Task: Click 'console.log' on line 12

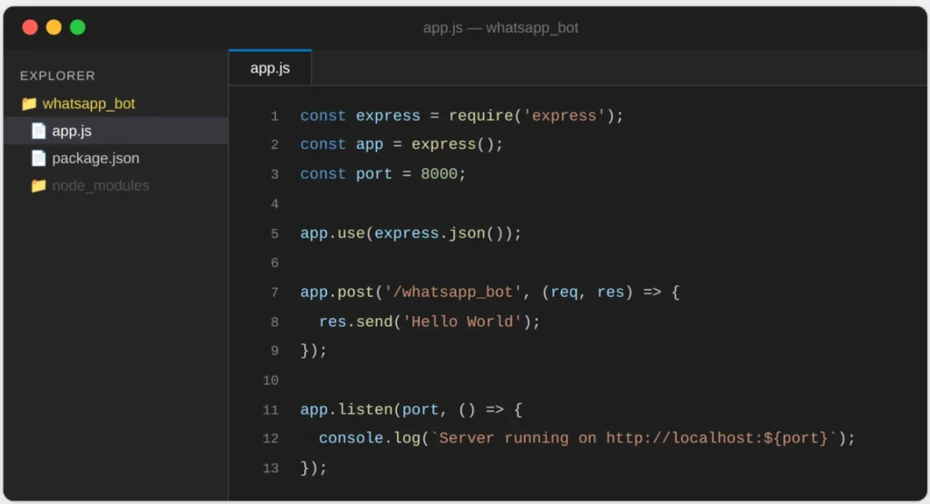Action: [370, 439]
